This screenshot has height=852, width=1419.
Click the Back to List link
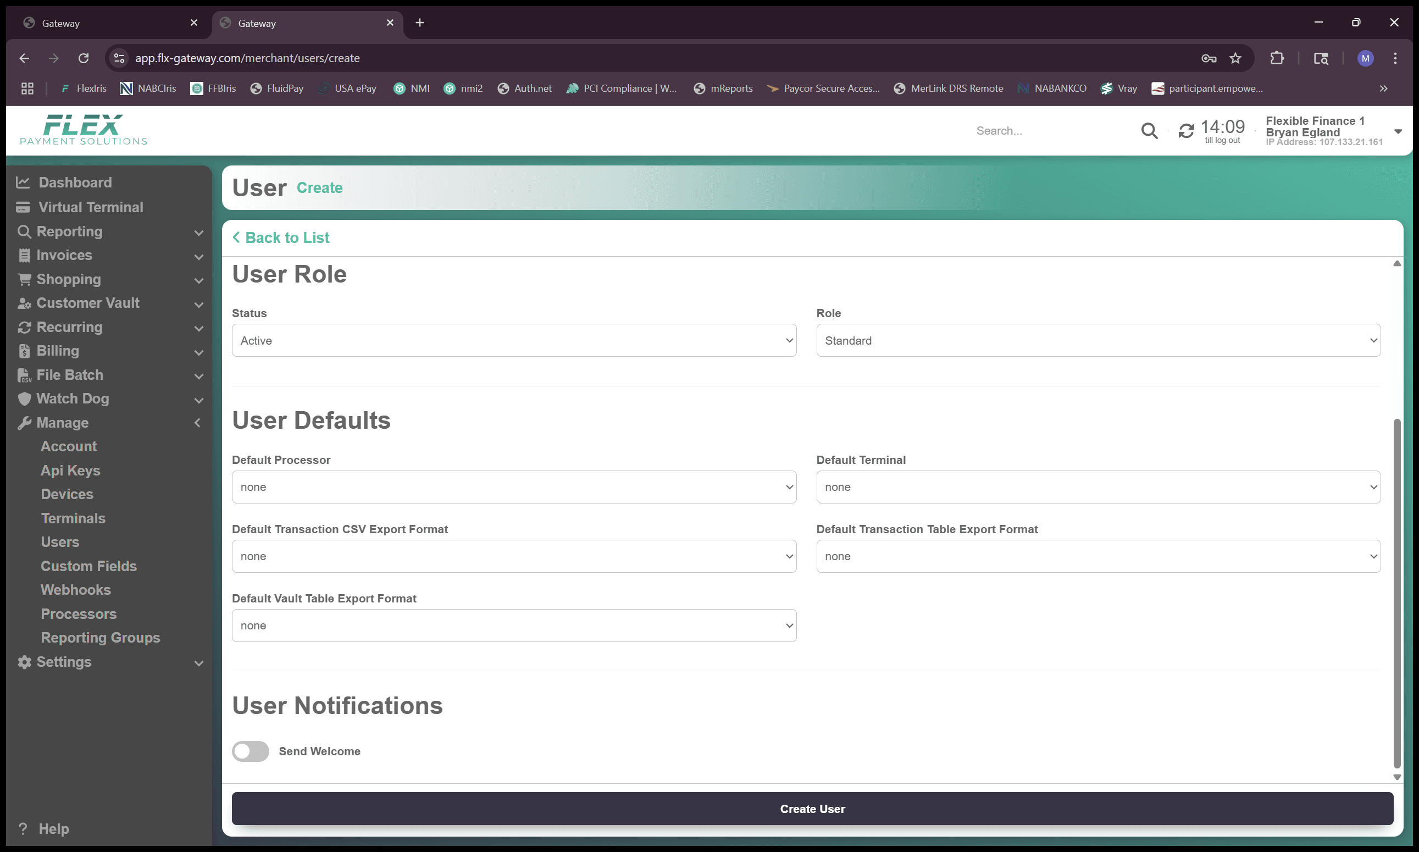[281, 237]
